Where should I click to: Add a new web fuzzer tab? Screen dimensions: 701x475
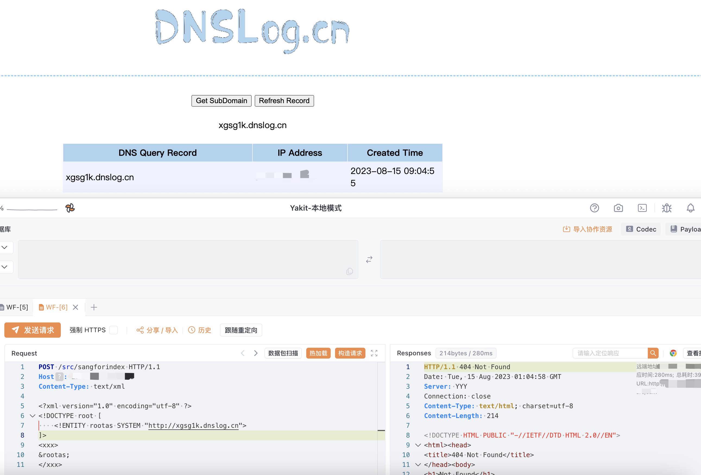(x=94, y=307)
